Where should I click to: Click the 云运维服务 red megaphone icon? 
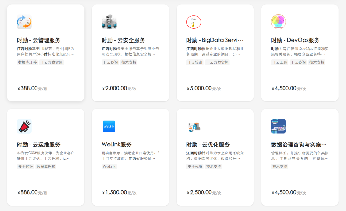point(24,126)
